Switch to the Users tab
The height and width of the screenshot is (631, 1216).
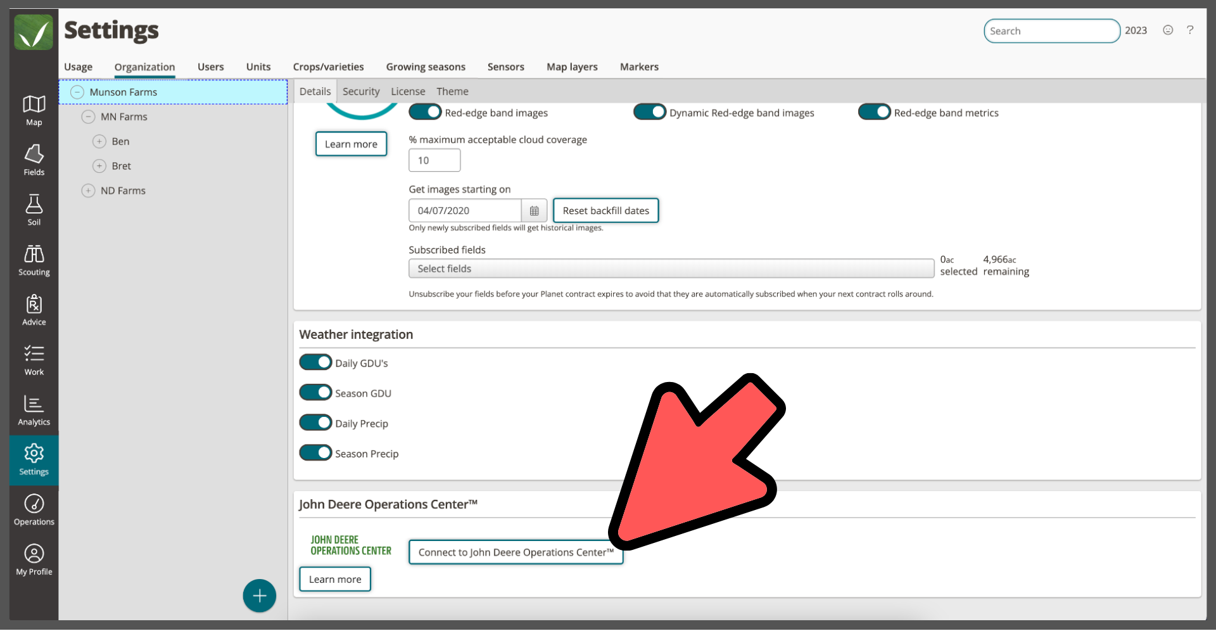210,67
